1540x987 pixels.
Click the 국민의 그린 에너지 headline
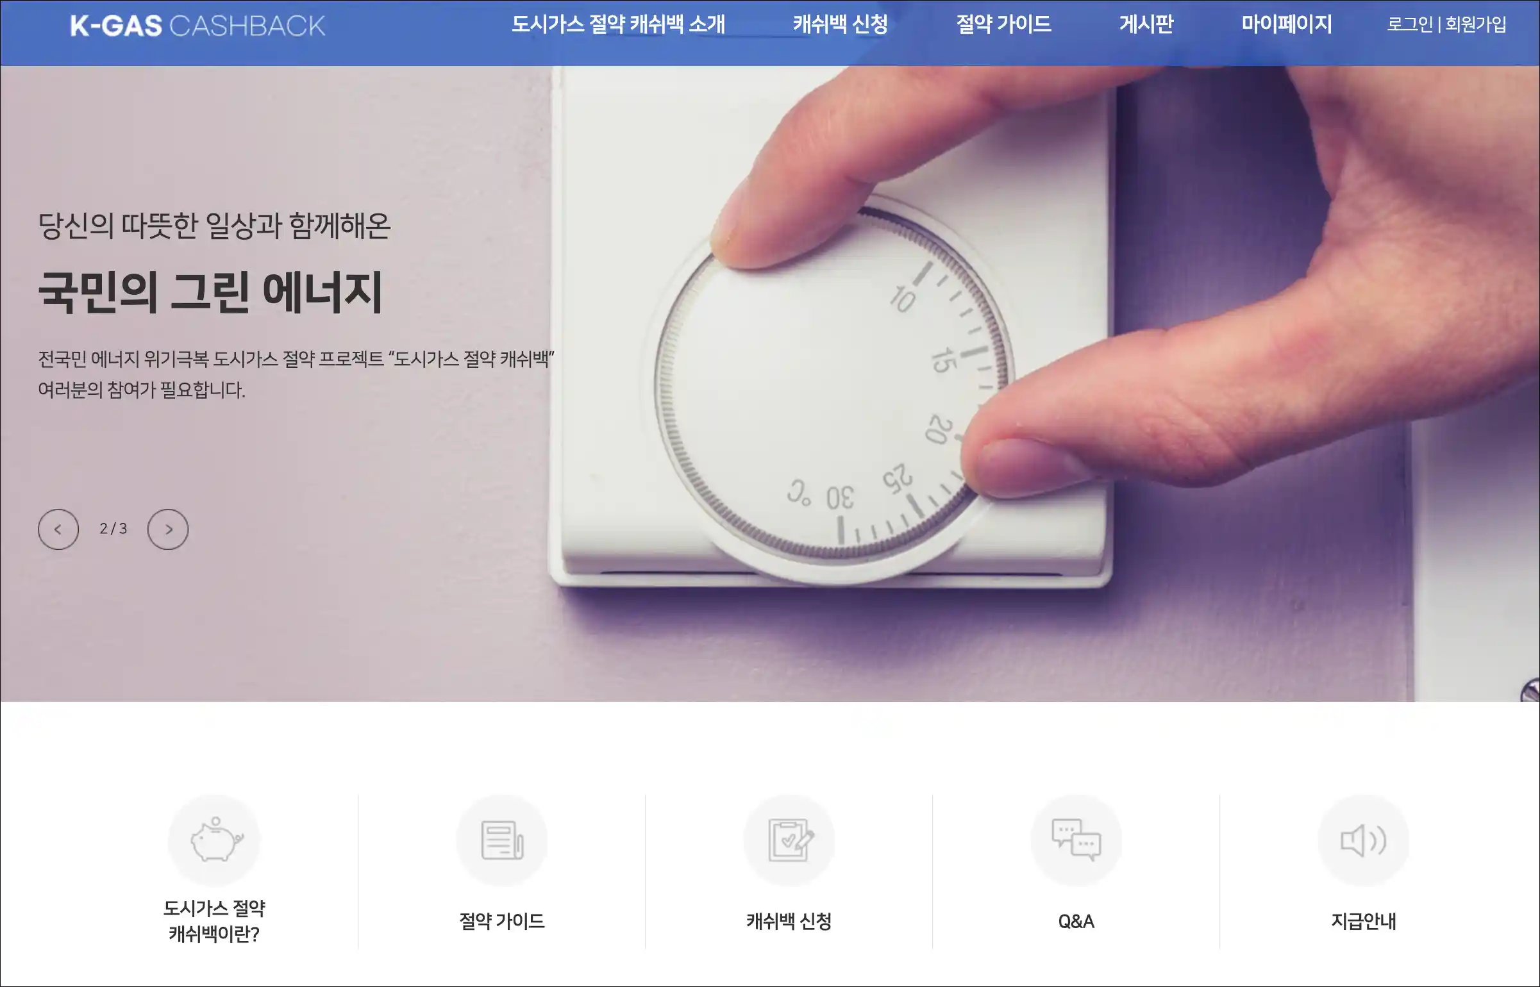click(x=211, y=292)
